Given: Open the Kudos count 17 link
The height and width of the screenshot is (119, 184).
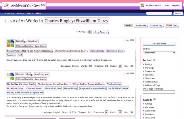Looking at the screenshot, I should 120,112.
